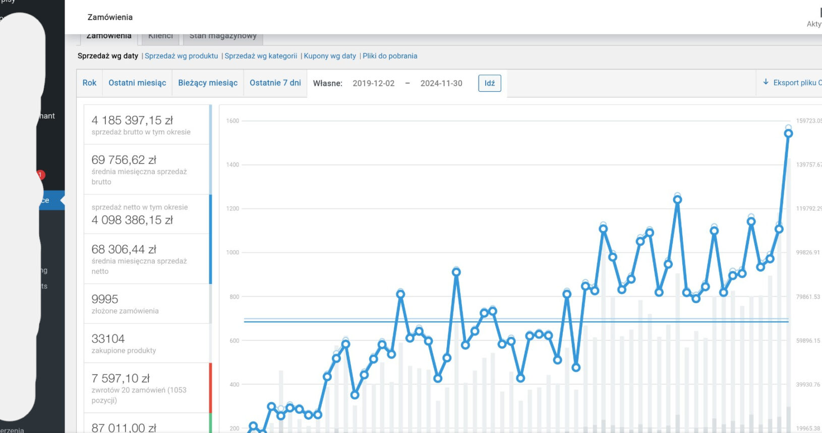Highlight the zakupione produkty legend entry

(146, 343)
